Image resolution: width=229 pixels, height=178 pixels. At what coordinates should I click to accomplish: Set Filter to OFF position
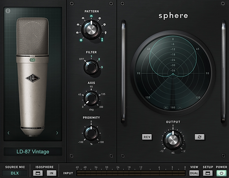[81, 59]
